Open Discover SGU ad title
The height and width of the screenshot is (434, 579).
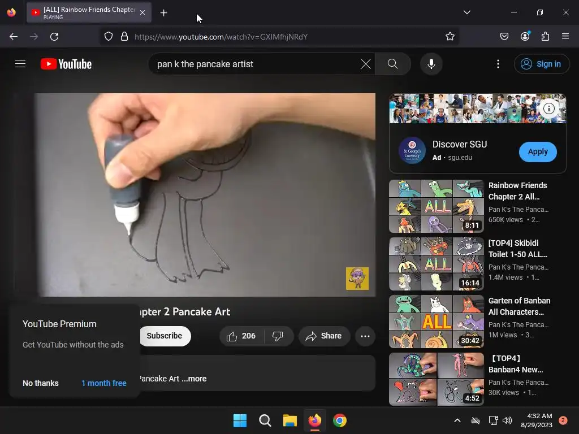point(459,144)
